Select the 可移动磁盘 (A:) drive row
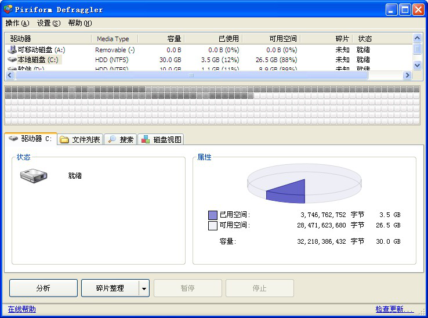Image resolution: width=428 pixels, height=318 pixels. click(209, 50)
